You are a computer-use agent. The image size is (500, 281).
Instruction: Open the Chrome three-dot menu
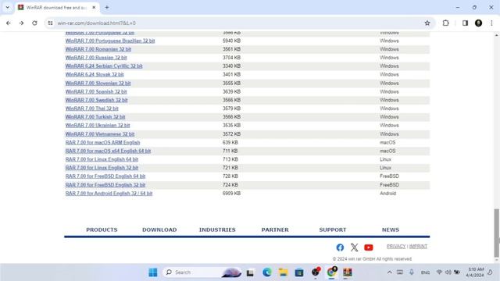[x=491, y=23]
